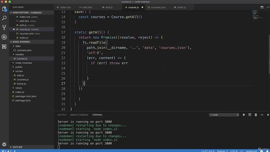Change language mode via JavaScript status item
This screenshot has height=152, width=270.
[251, 151]
